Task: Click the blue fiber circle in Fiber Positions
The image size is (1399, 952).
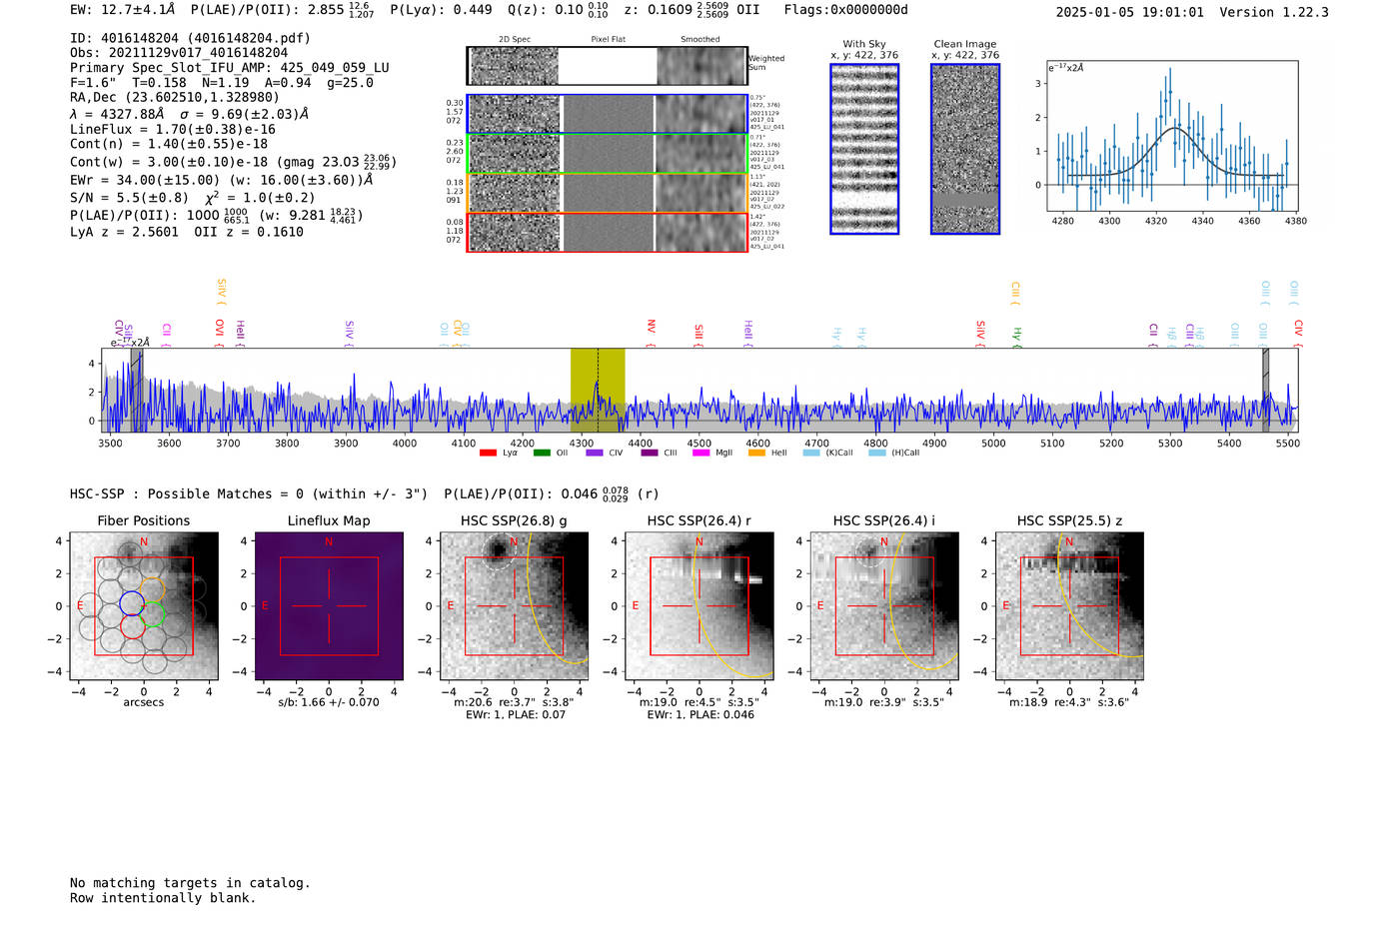Action: tap(131, 602)
